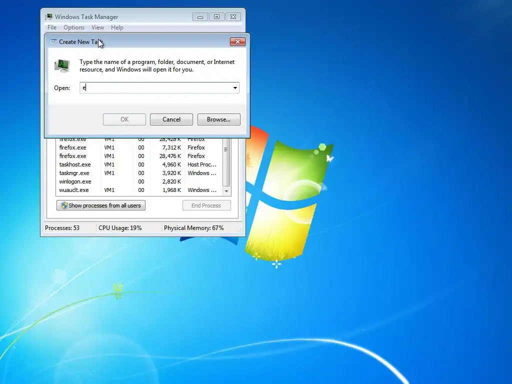Click the OK button in Create New Task

124,119
